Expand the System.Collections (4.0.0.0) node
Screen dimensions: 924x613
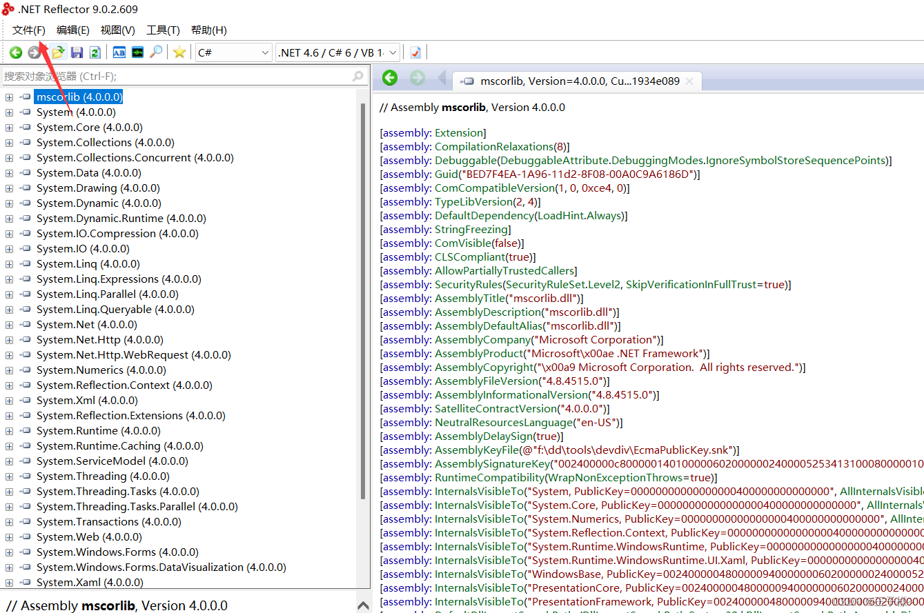click(x=9, y=143)
